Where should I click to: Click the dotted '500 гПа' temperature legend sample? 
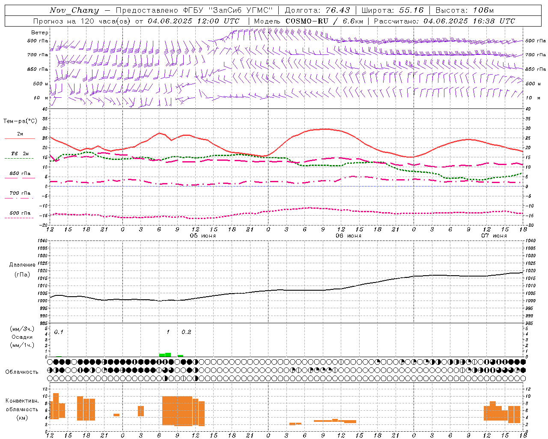click(19, 218)
